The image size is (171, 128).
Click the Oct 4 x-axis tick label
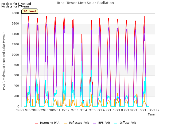[x=83, y=110]
